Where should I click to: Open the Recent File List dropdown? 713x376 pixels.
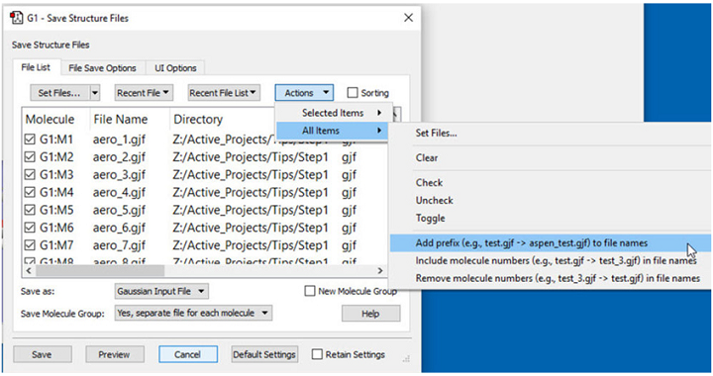pos(224,93)
